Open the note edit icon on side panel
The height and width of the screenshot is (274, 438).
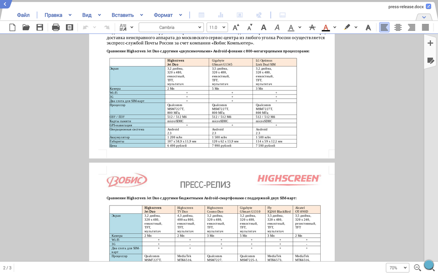pos(430,61)
